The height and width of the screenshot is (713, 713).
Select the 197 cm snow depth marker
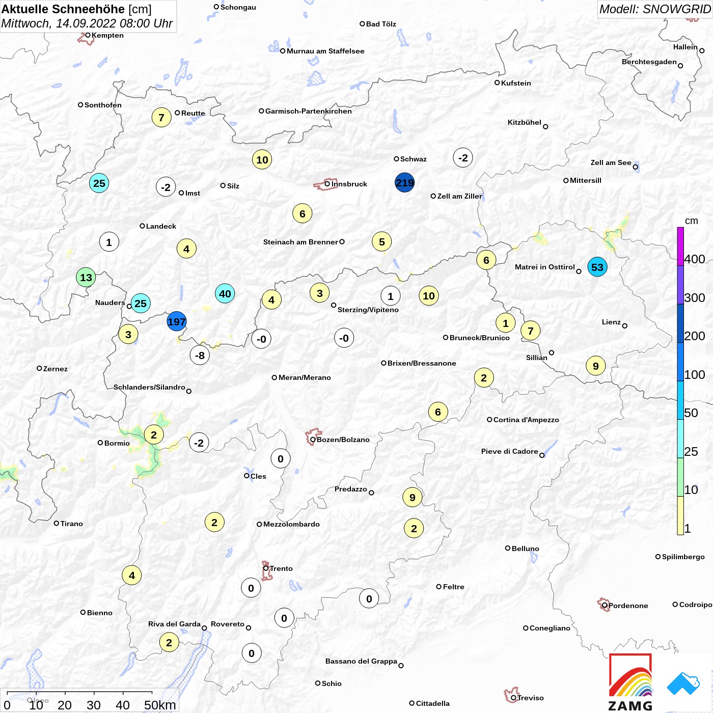tap(177, 322)
